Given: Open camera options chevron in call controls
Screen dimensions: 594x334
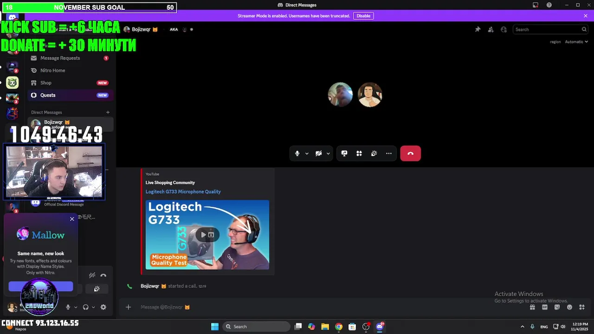Looking at the screenshot, I should point(328,154).
